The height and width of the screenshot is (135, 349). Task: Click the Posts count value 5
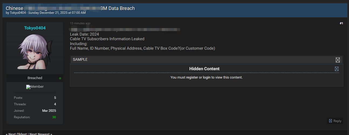[55, 98]
